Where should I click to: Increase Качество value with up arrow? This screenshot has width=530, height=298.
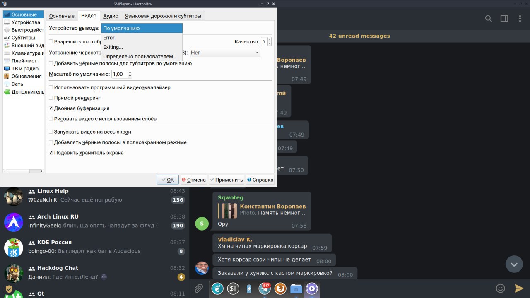click(270, 39)
